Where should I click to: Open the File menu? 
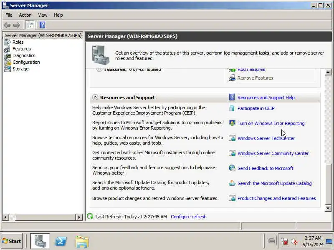click(x=9, y=15)
